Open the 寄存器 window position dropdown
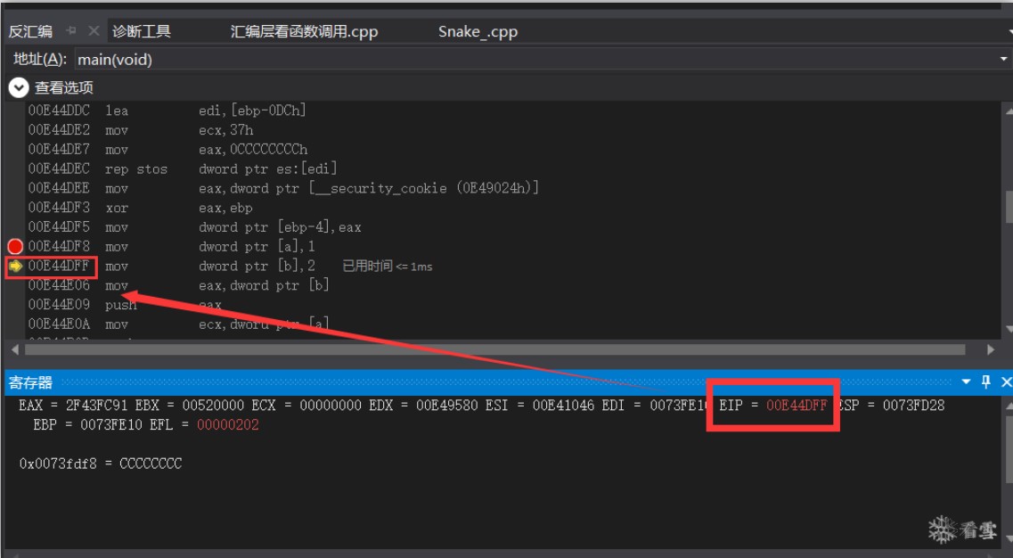The width and height of the screenshot is (1013, 558). (966, 382)
